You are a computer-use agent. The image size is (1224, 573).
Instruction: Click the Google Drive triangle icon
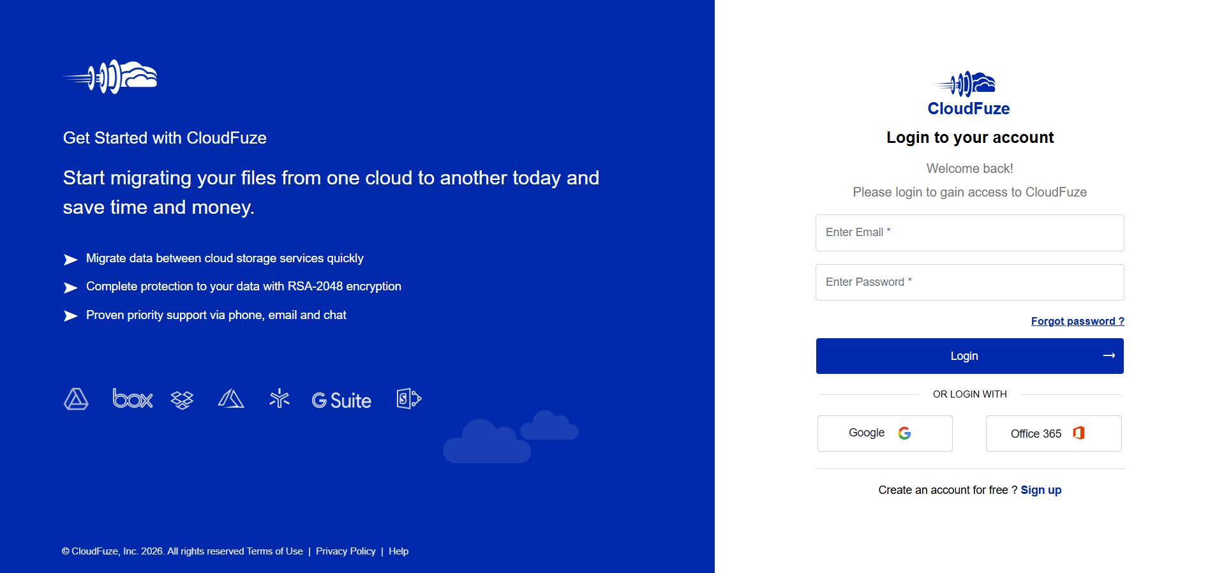tap(76, 399)
